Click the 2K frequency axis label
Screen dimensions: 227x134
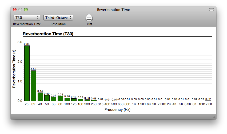tap(154, 104)
